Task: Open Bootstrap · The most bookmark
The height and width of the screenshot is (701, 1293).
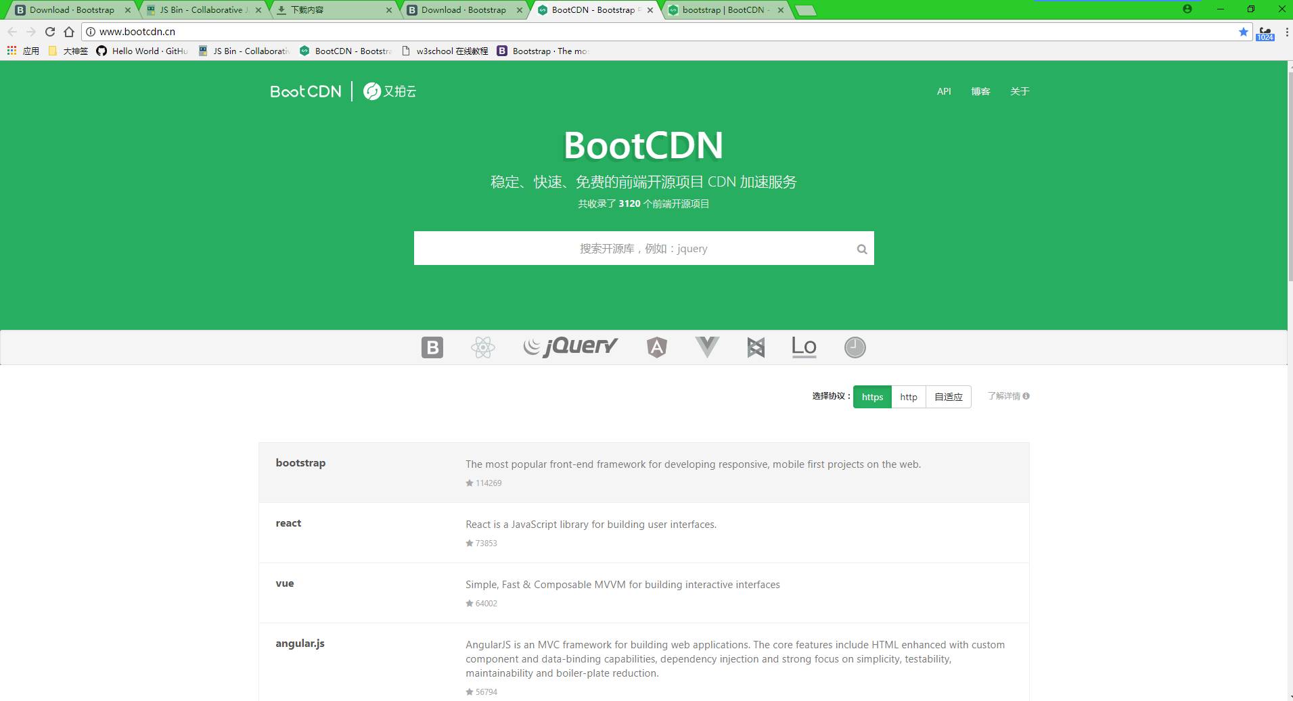Action: (x=543, y=51)
